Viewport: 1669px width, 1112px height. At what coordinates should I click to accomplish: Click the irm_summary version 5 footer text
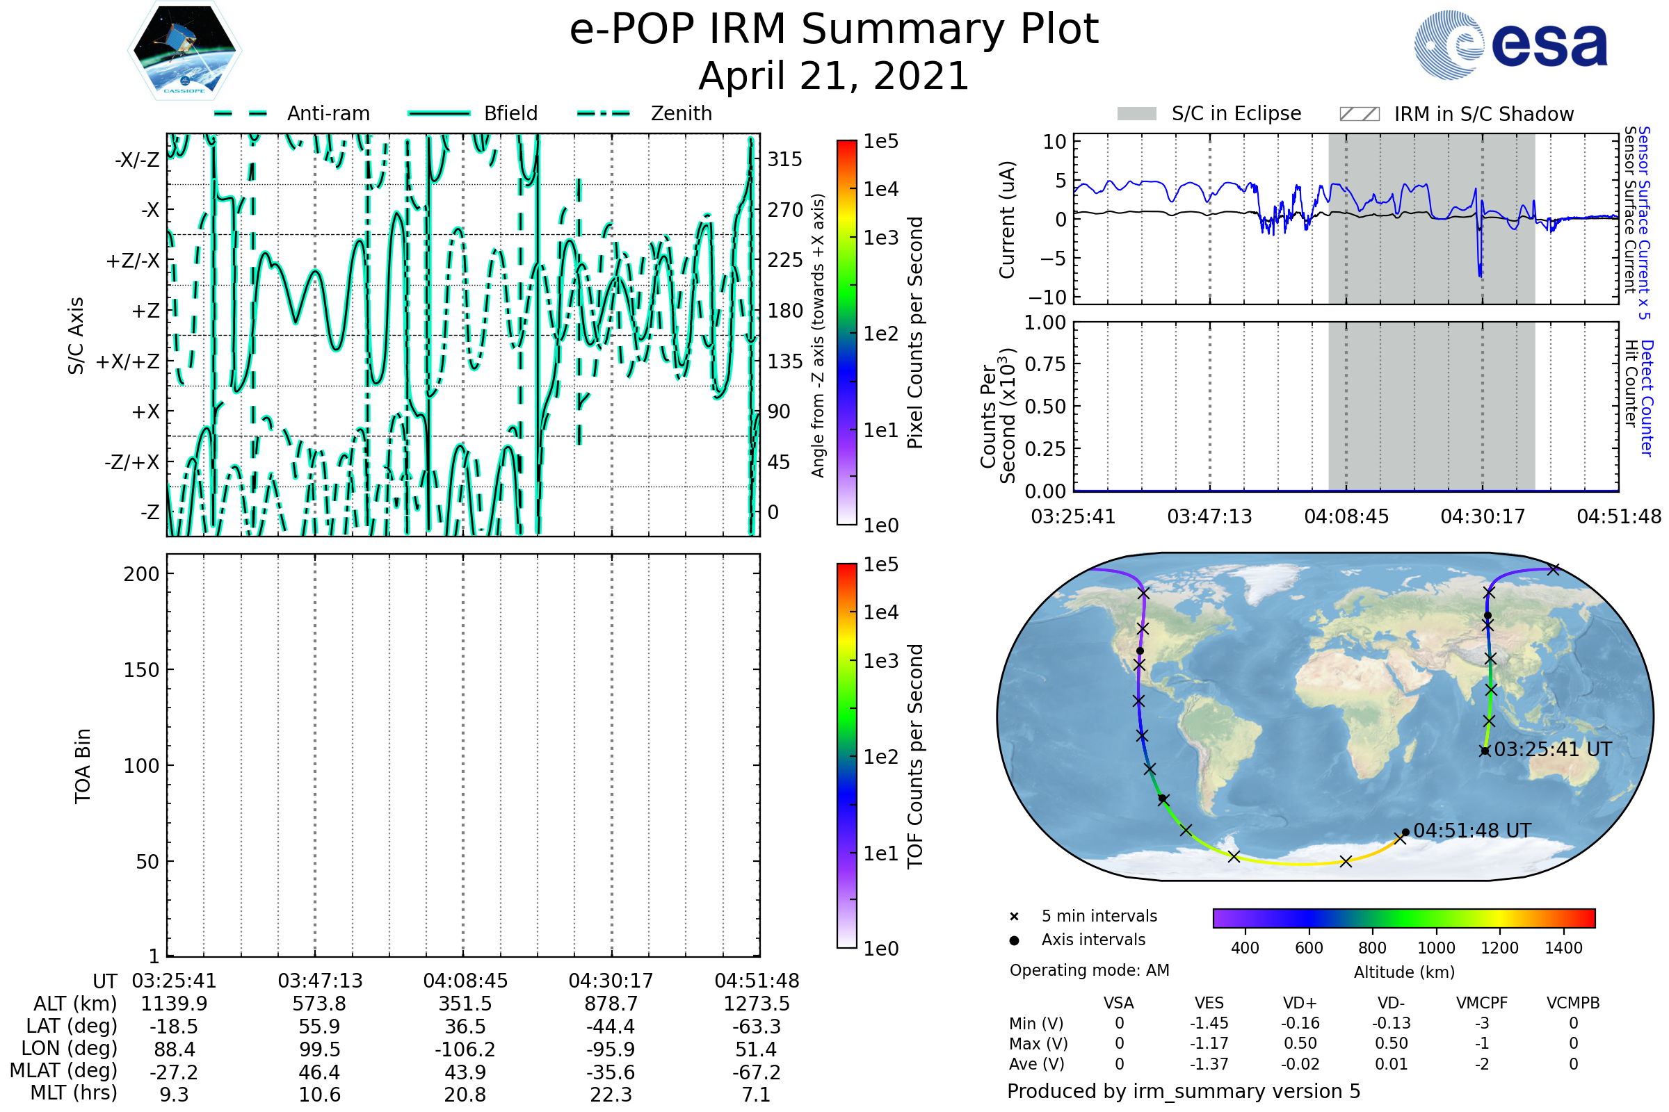coord(1184,1091)
